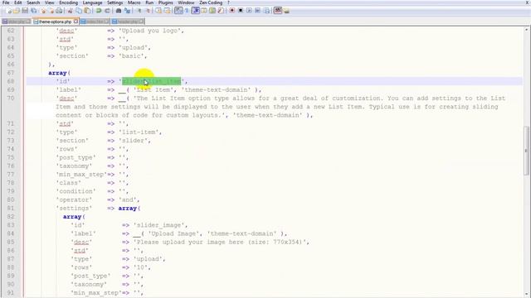
Task: Click the Redo toolbar icon
Action: click(107, 11)
